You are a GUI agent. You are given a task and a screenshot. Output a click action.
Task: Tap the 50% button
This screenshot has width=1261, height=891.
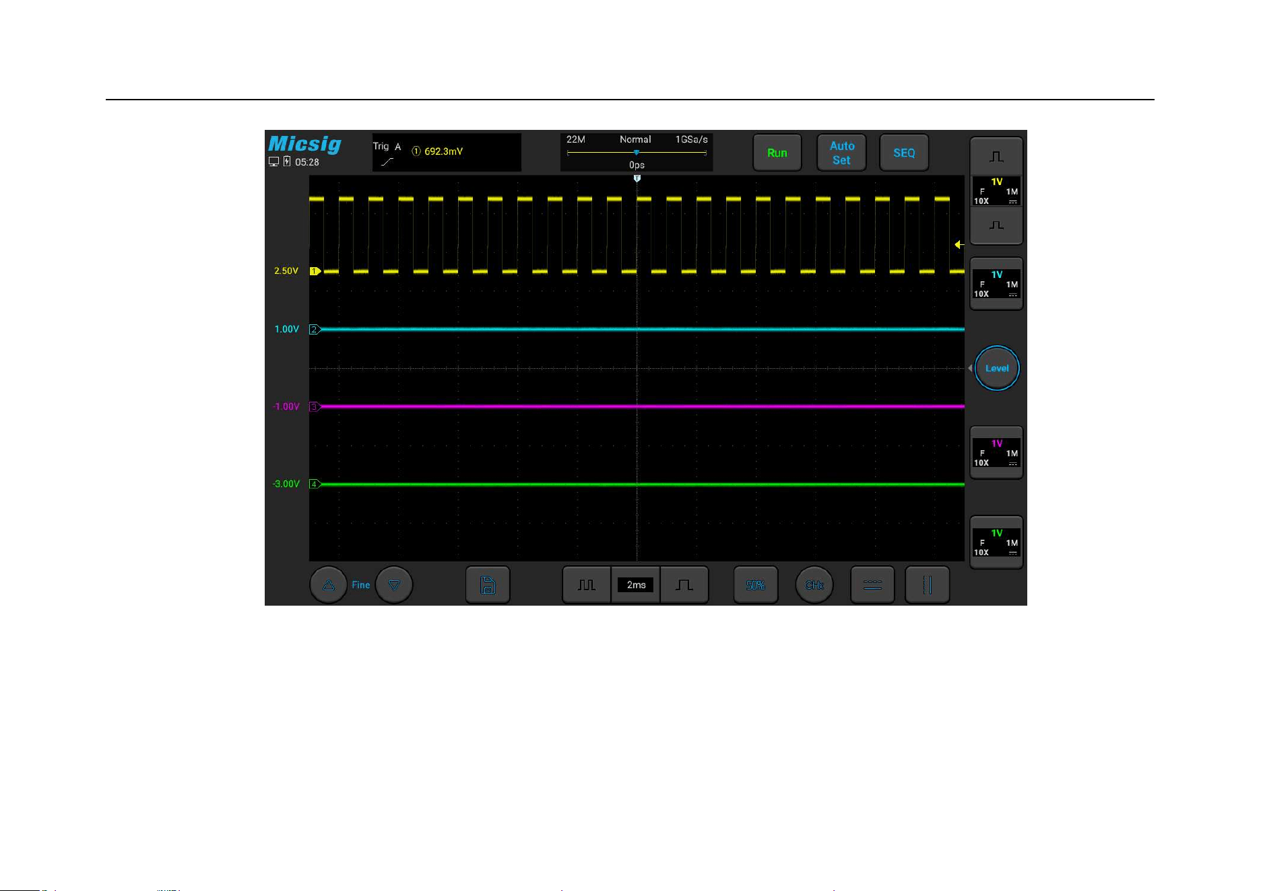pyautogui.click(x=755, y=585)
